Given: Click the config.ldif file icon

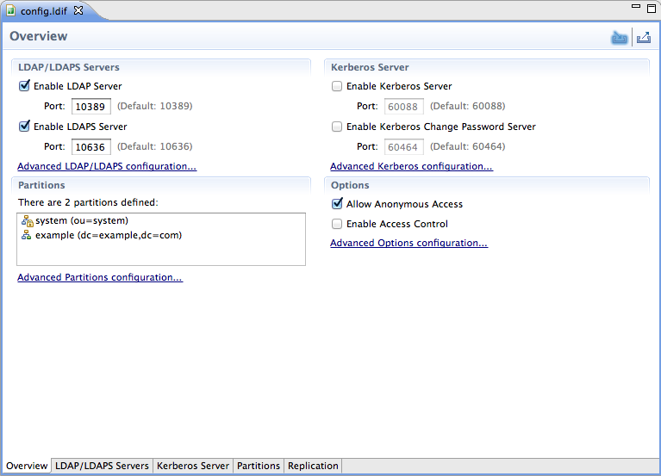Looking at the screenshot, I should pyautogui.click(x=11, y=10).
